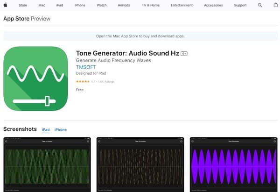The width and height of the screenshot is (280, 192).
Task: Open the Store menu
Action: (x=23, y=5)
